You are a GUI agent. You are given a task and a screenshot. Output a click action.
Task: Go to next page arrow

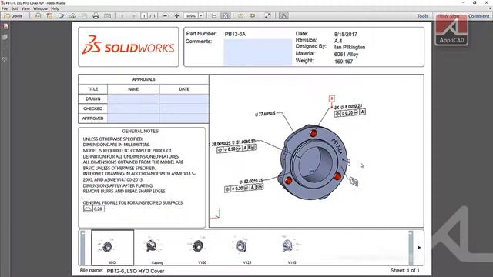tap(133, 15)
